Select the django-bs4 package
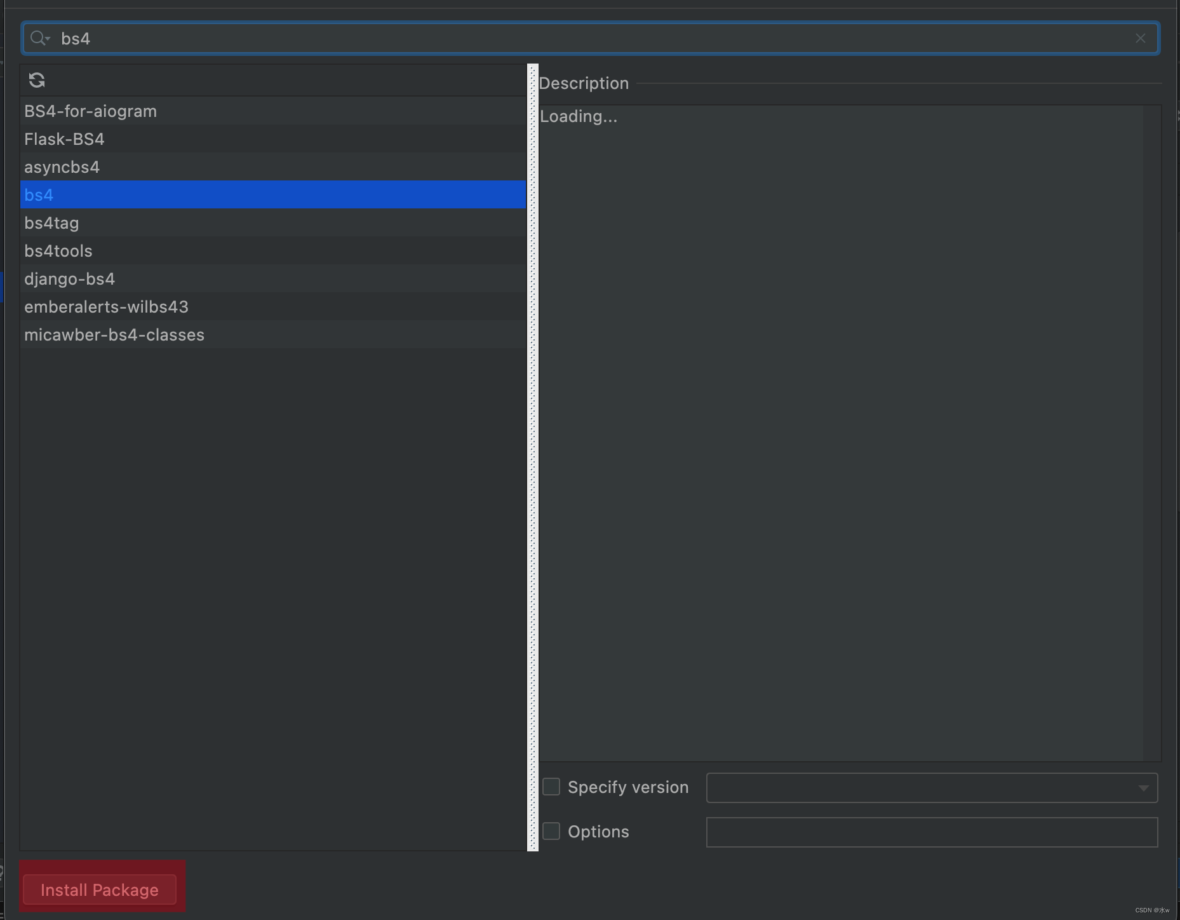1180x920 pixels. [70, 279]
